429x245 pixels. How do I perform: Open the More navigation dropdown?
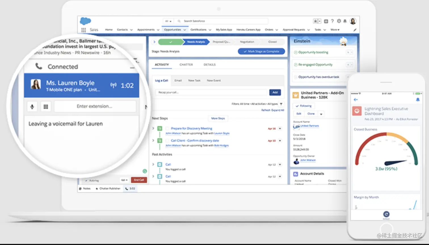[x=335, y=30]
